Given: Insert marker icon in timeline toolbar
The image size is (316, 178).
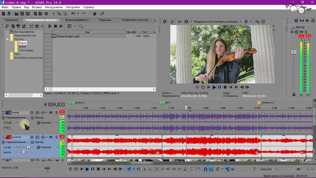Looking at the screenshot, I should 193,169.
